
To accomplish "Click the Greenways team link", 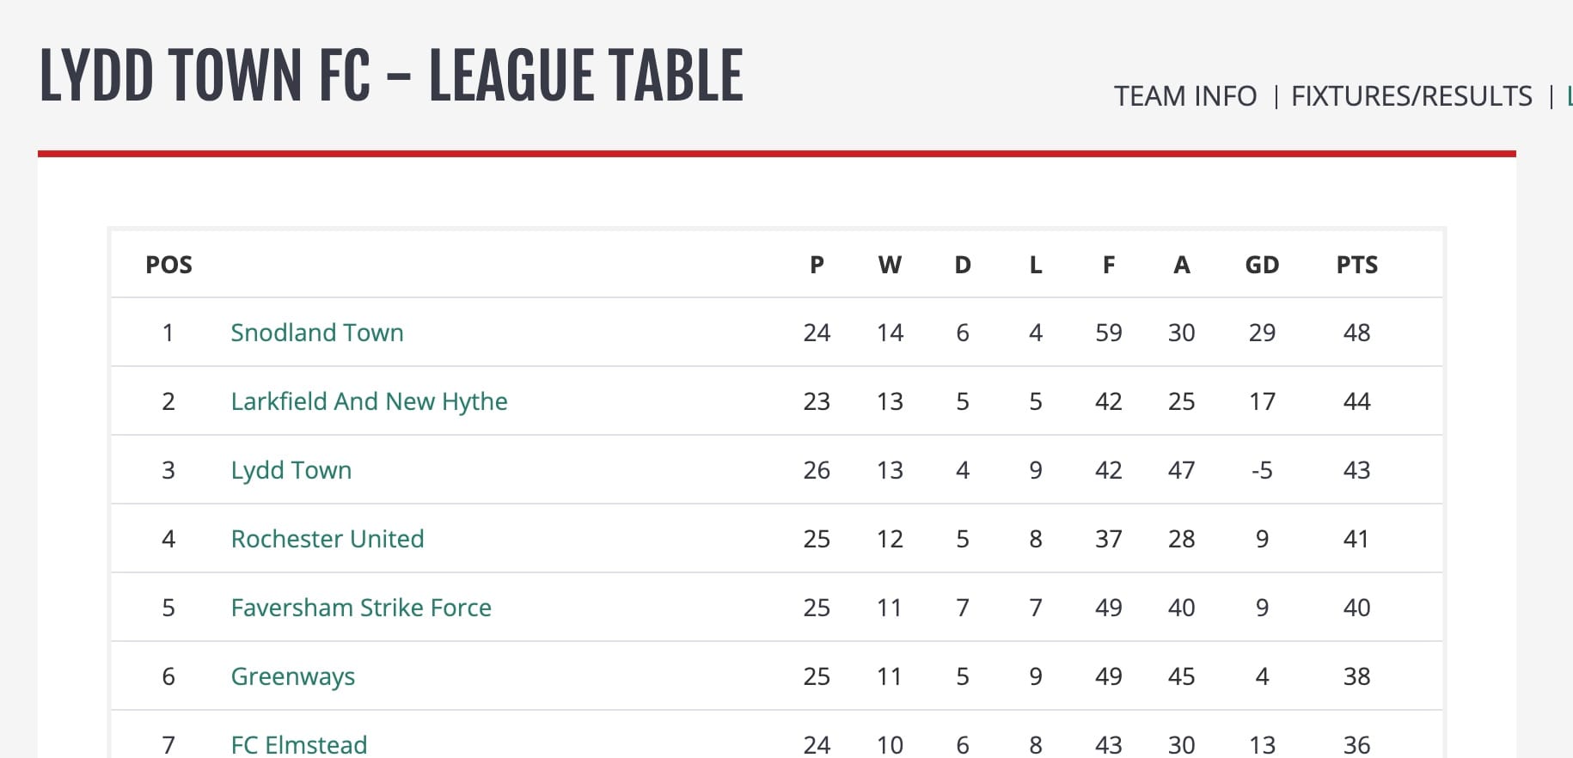I will (292, 676).
